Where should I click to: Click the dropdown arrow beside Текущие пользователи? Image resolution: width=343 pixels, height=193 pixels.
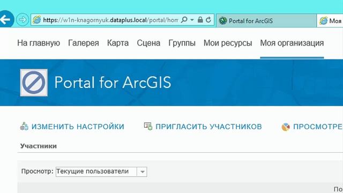tap(142, 172)
